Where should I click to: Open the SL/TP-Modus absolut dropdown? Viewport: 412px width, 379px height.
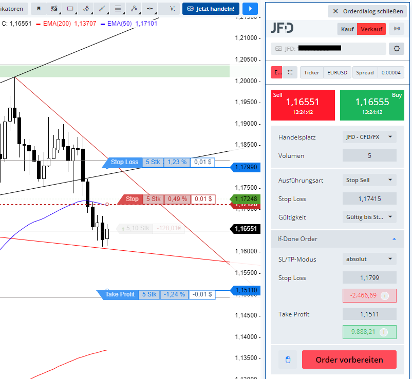click(369, 259)
